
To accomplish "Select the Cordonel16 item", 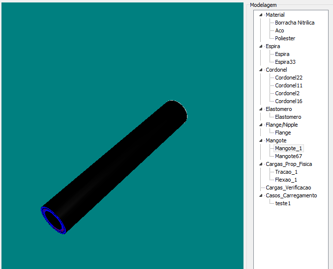I will 289,101.
